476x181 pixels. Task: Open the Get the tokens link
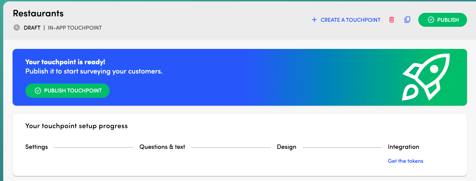405,161
